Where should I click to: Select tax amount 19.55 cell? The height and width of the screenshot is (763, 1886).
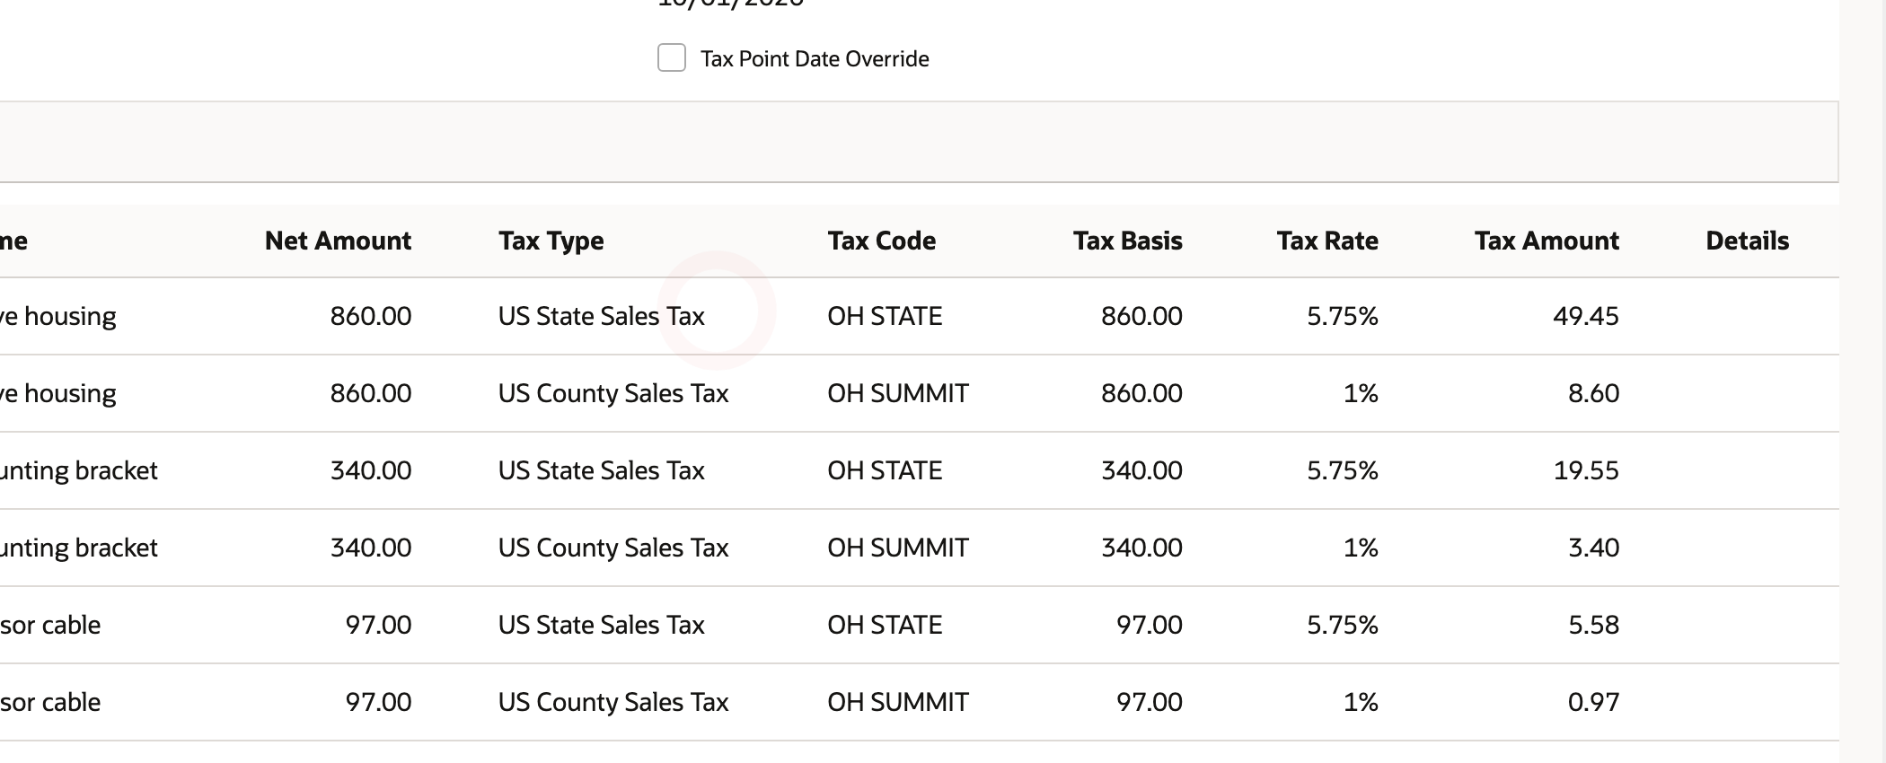(1586, 470)
